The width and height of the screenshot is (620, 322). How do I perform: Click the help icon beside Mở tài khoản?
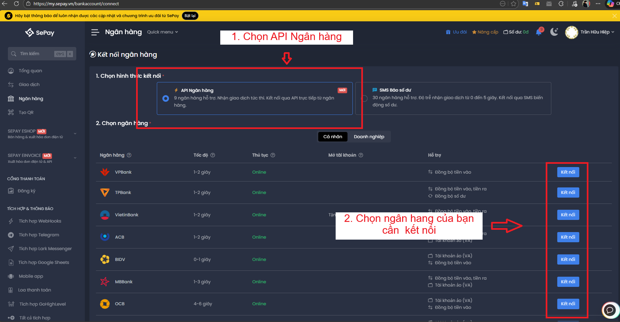[361, 155]
